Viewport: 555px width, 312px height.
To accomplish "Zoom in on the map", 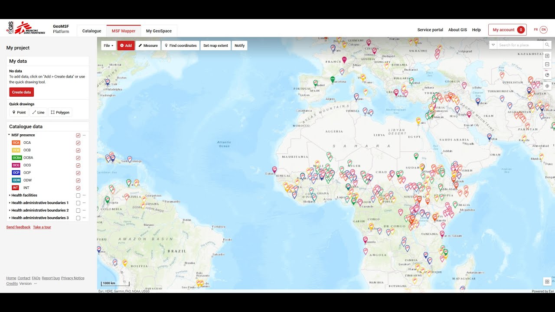I will [547, 56].
